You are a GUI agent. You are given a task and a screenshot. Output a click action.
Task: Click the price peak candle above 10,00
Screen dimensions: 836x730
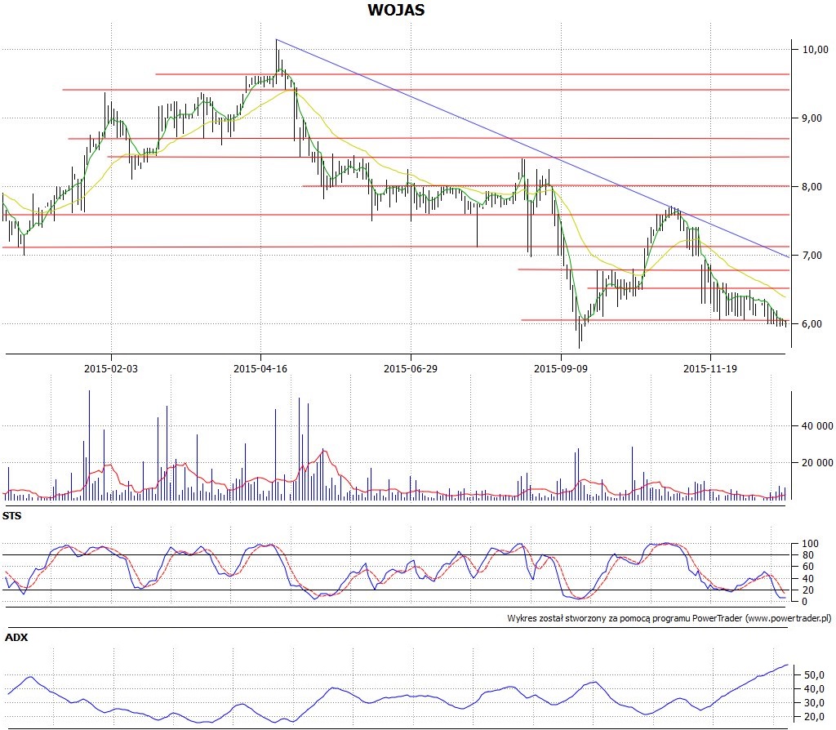coord(278,60)
